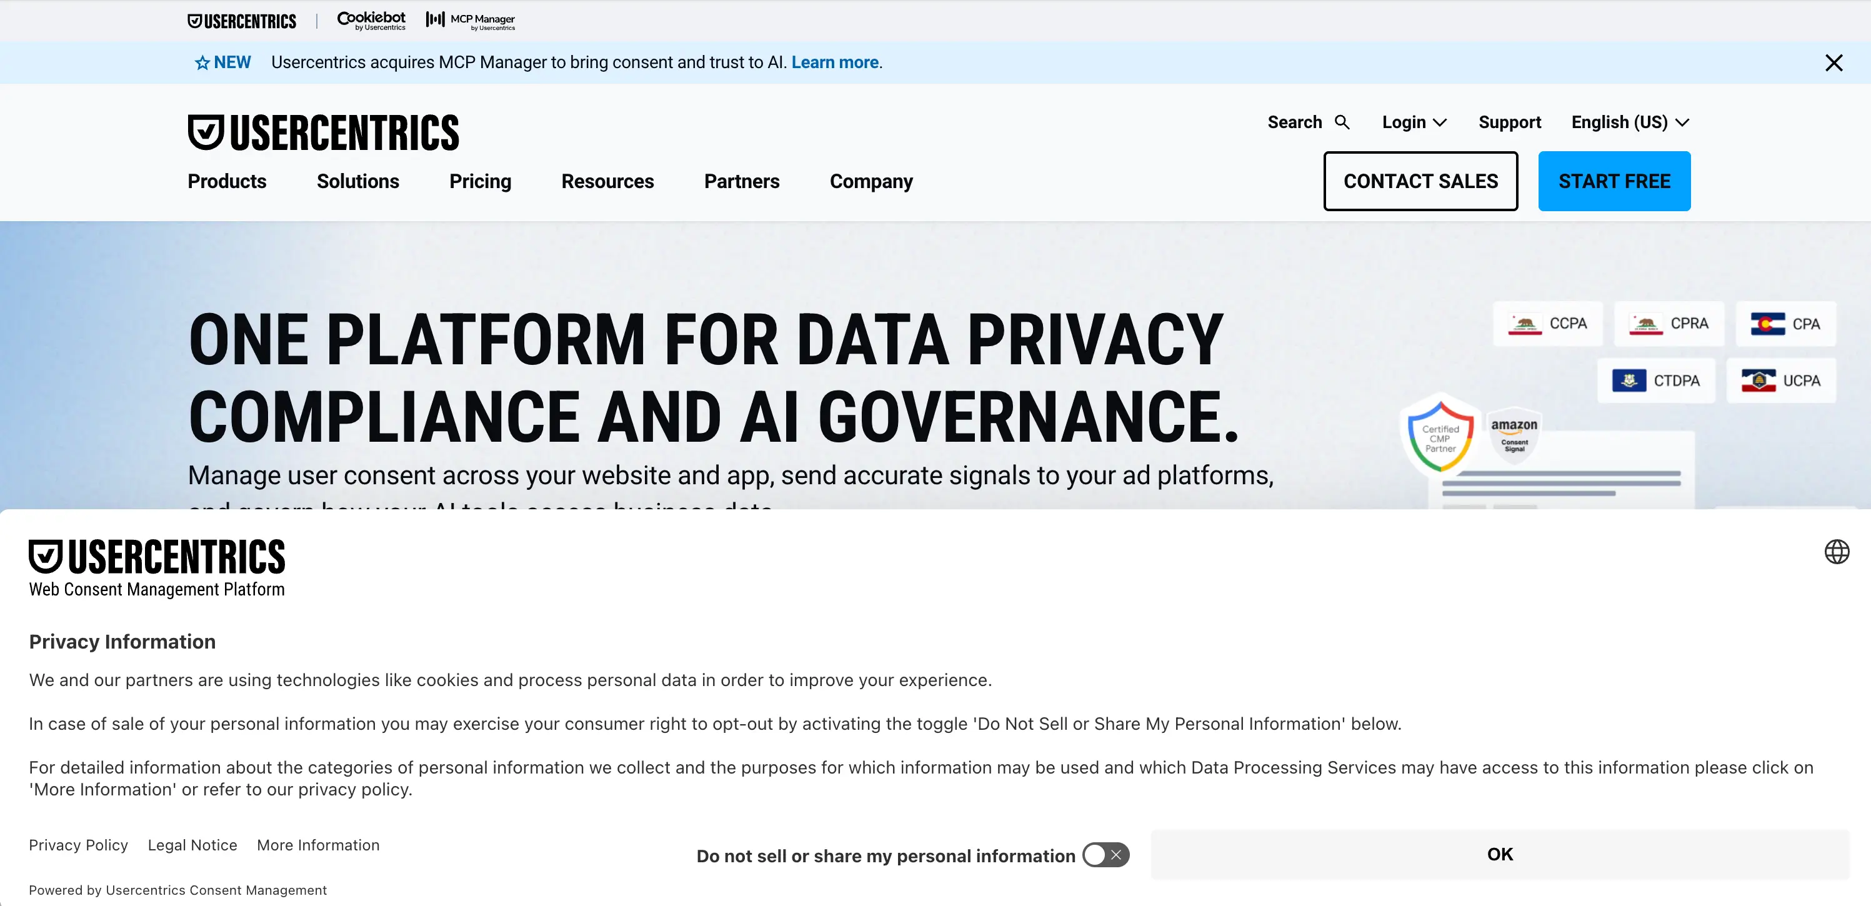Click the globe language icon in consent banner
Image resolution: width=1871 pixels, height=906 pixels.
point(1837,552)
